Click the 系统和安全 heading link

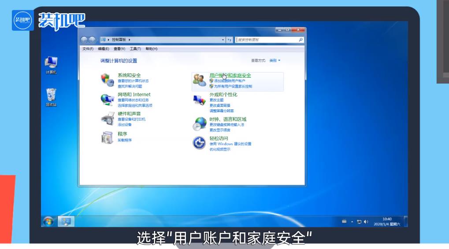click(129, 75)
